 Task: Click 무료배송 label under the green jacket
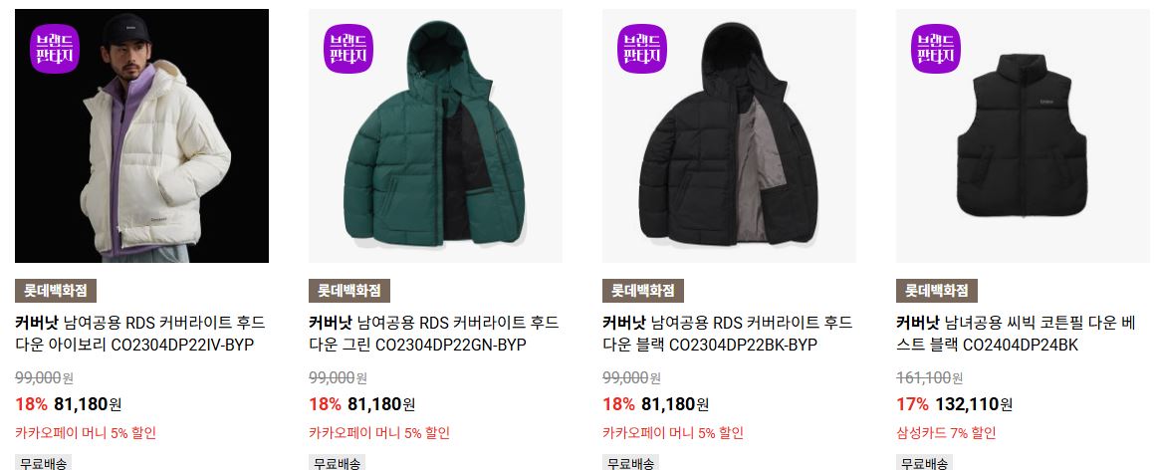[x=337, y=463]
